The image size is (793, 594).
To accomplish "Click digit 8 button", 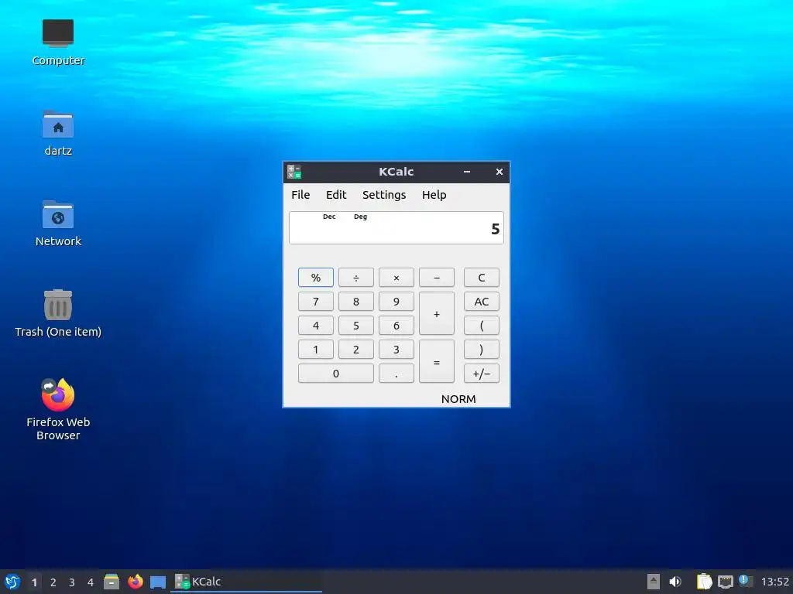I will 356,302.
